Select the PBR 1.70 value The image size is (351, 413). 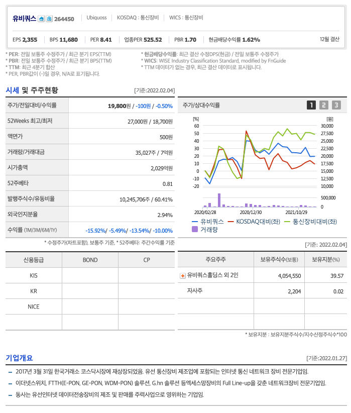click(x=185, y=40)
